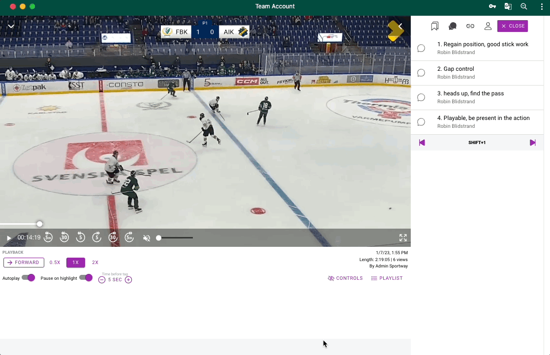The width and height of the screenshot is (550, 355).
Task: Increase time before tag with plus
Action: 128,280
